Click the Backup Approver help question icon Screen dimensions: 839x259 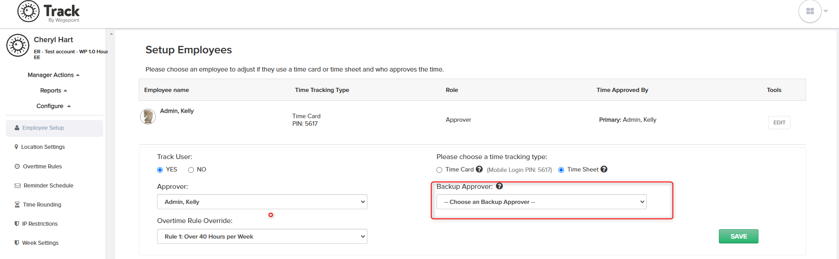(x=499, y=186)
